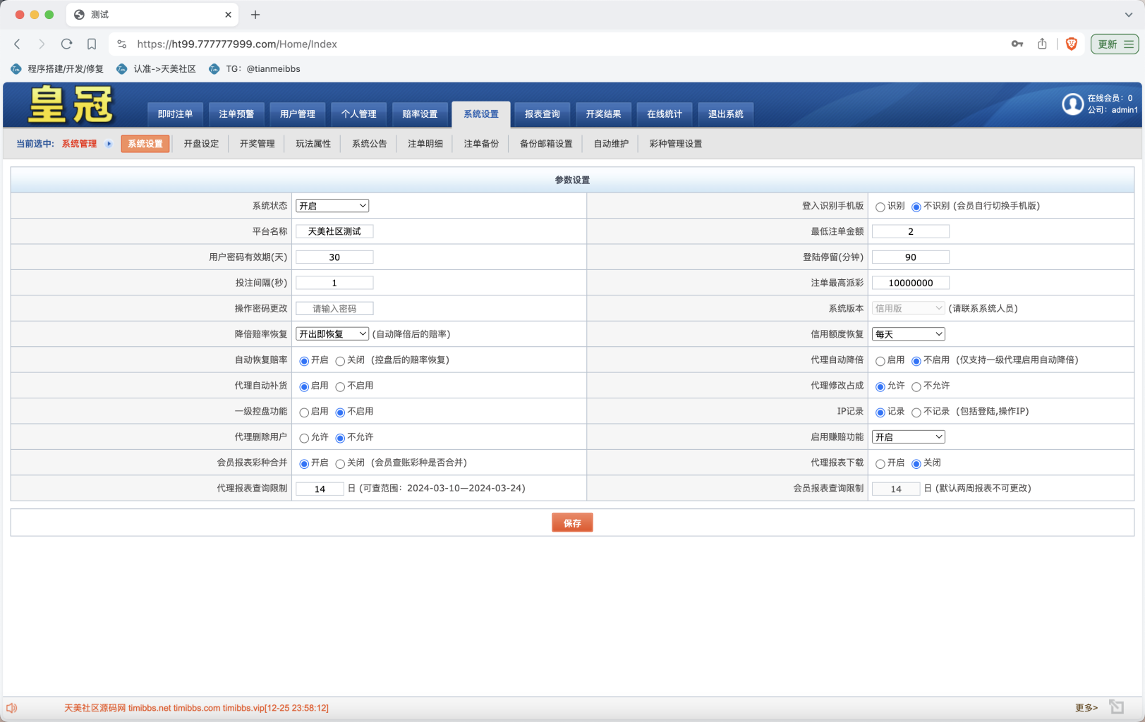Viewport: 1145px width, 722px height.
Task: Select 不识别 for 登入识别手机版
Action: click(915, 206)
